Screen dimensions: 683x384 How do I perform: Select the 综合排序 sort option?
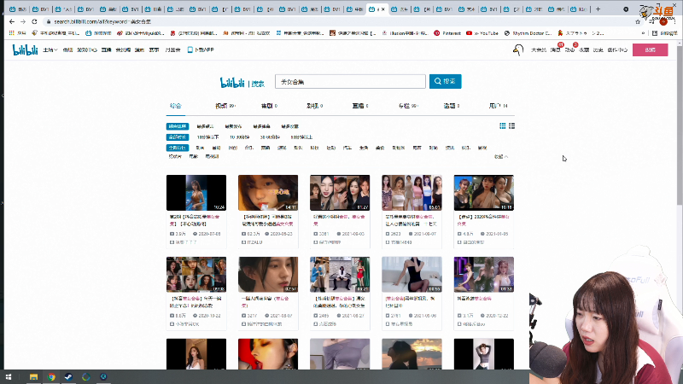(x=178, y=126)
